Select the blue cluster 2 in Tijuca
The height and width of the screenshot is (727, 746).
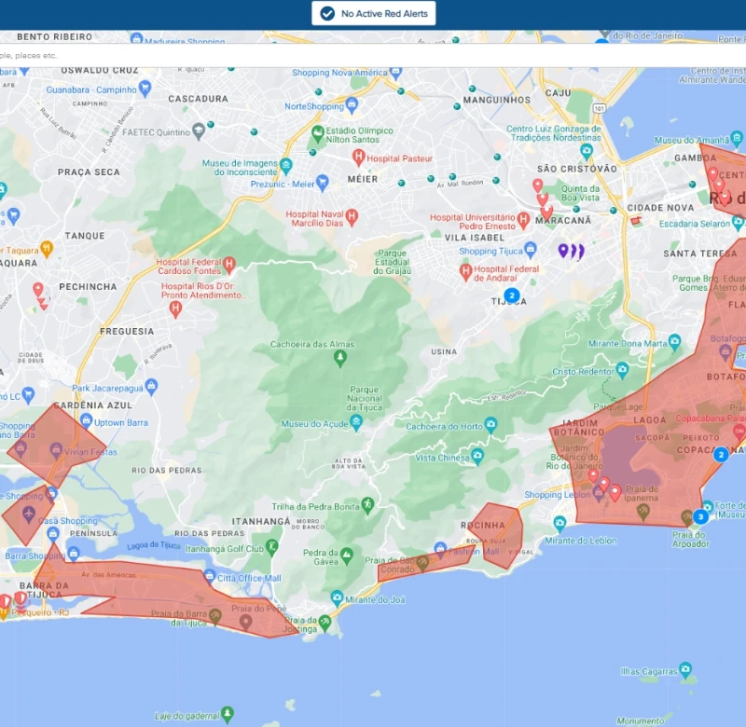(x=512, y=295)
